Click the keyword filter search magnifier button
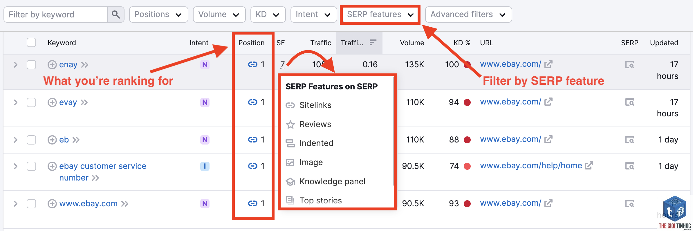693x231 pixels. [x=116, y=15]
